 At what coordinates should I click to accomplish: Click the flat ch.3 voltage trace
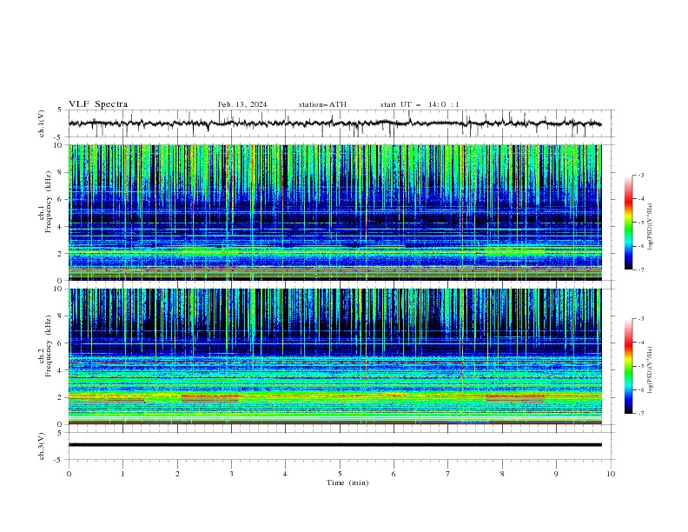[x=334, y=445]
